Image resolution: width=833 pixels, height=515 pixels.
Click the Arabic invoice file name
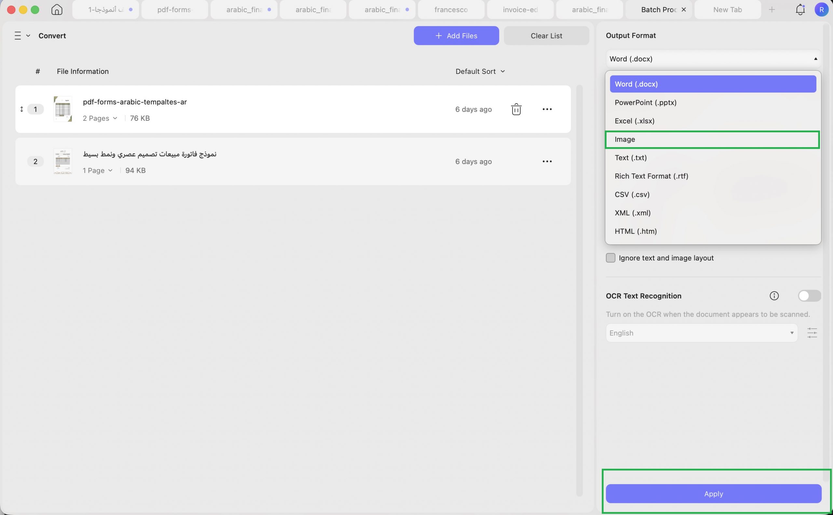pos(149,154)
